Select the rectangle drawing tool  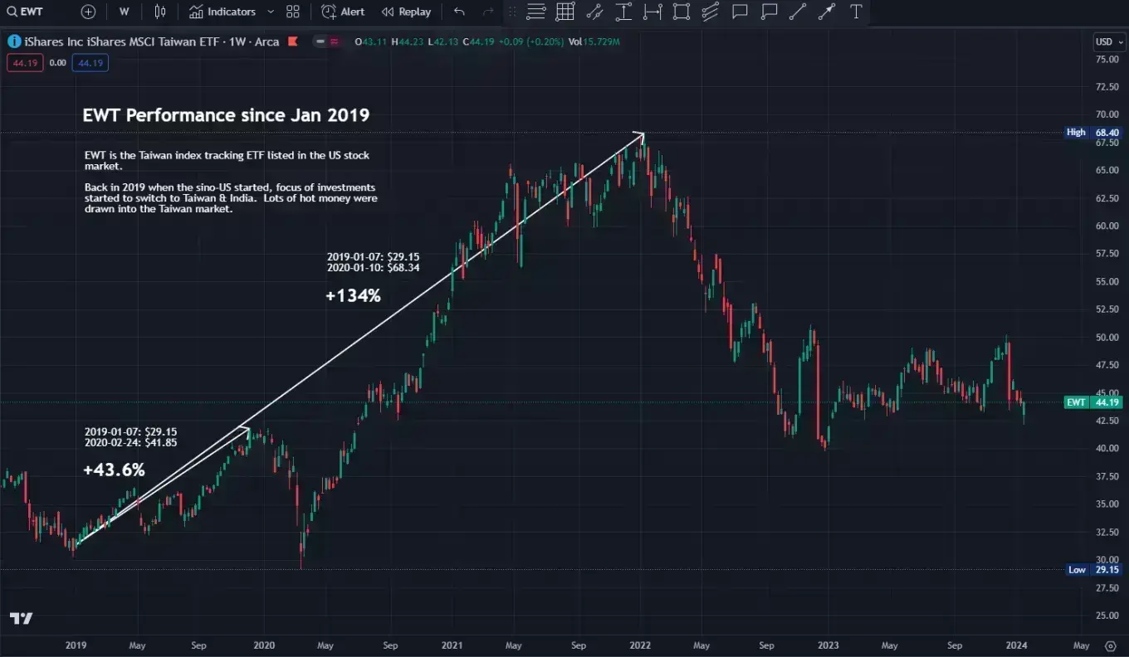682,12
